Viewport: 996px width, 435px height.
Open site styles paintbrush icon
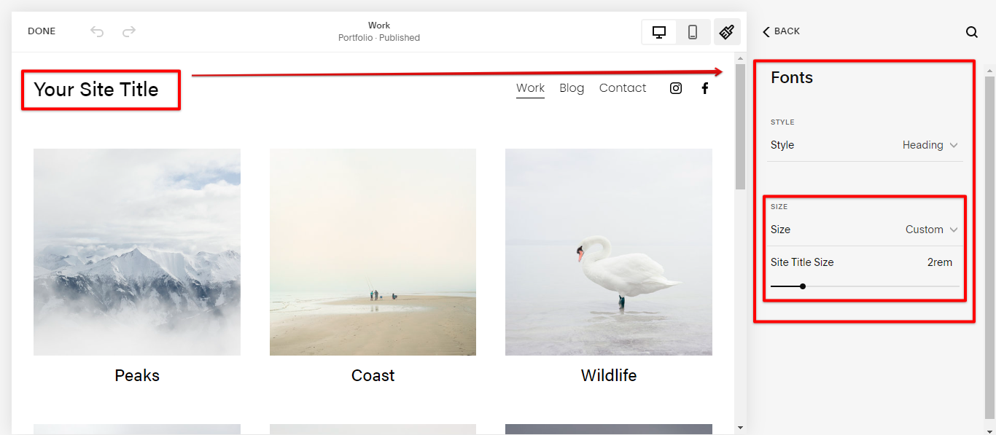click(727, 32)
